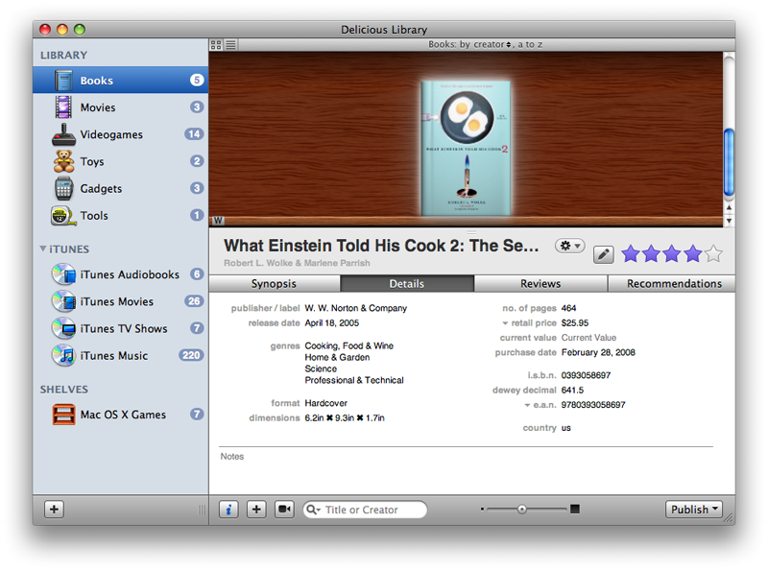Open the Publish dropdown
The image size is (768, 570).
pyautogui.click(x=693, y=510)
